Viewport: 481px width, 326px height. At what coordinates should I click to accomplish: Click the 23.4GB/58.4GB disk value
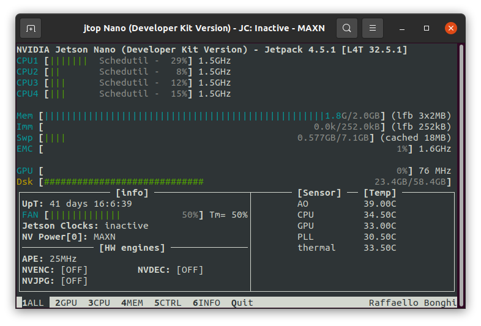pos(410,182)
